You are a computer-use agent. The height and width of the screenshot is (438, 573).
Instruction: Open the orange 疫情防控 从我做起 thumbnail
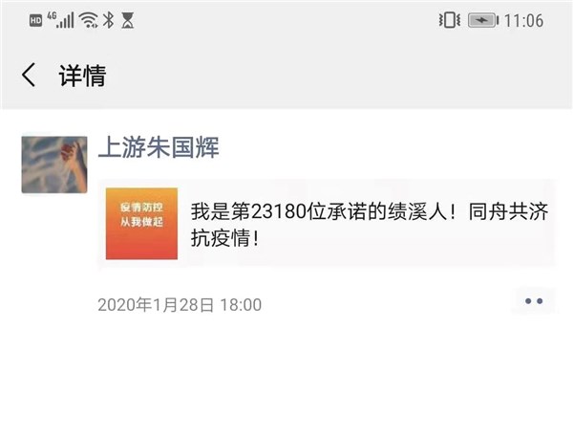pyautogui.click(x=141, y=224)
